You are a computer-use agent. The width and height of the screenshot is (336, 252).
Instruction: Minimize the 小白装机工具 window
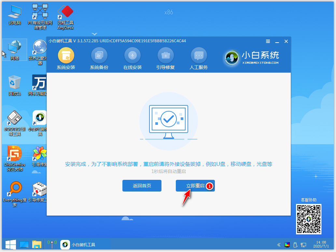[277, 42]
